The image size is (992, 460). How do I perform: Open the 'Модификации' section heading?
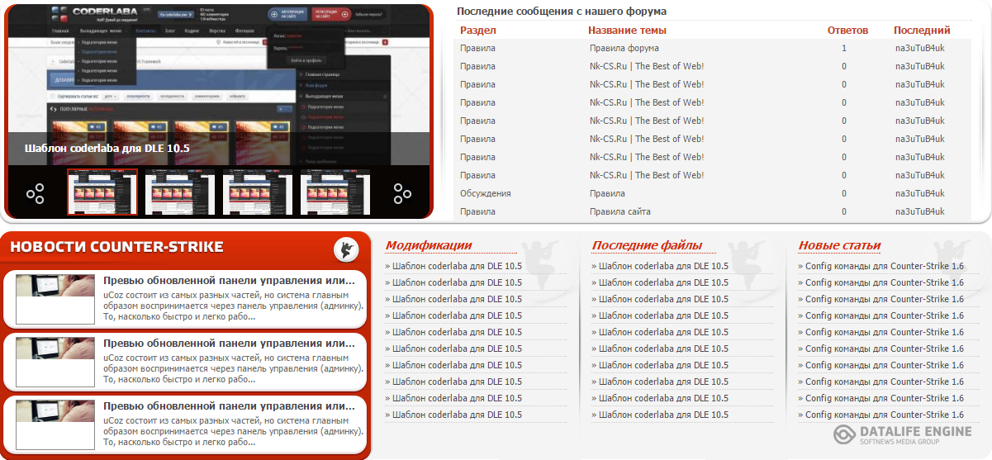coord(429,245)
